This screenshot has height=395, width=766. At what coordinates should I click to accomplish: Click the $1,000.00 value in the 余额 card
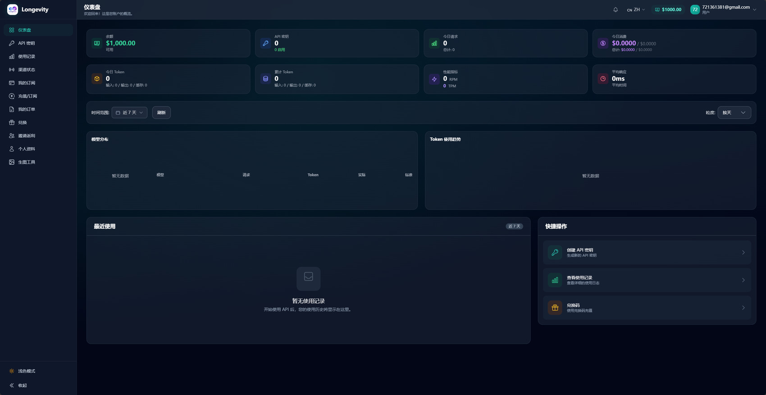120,43
